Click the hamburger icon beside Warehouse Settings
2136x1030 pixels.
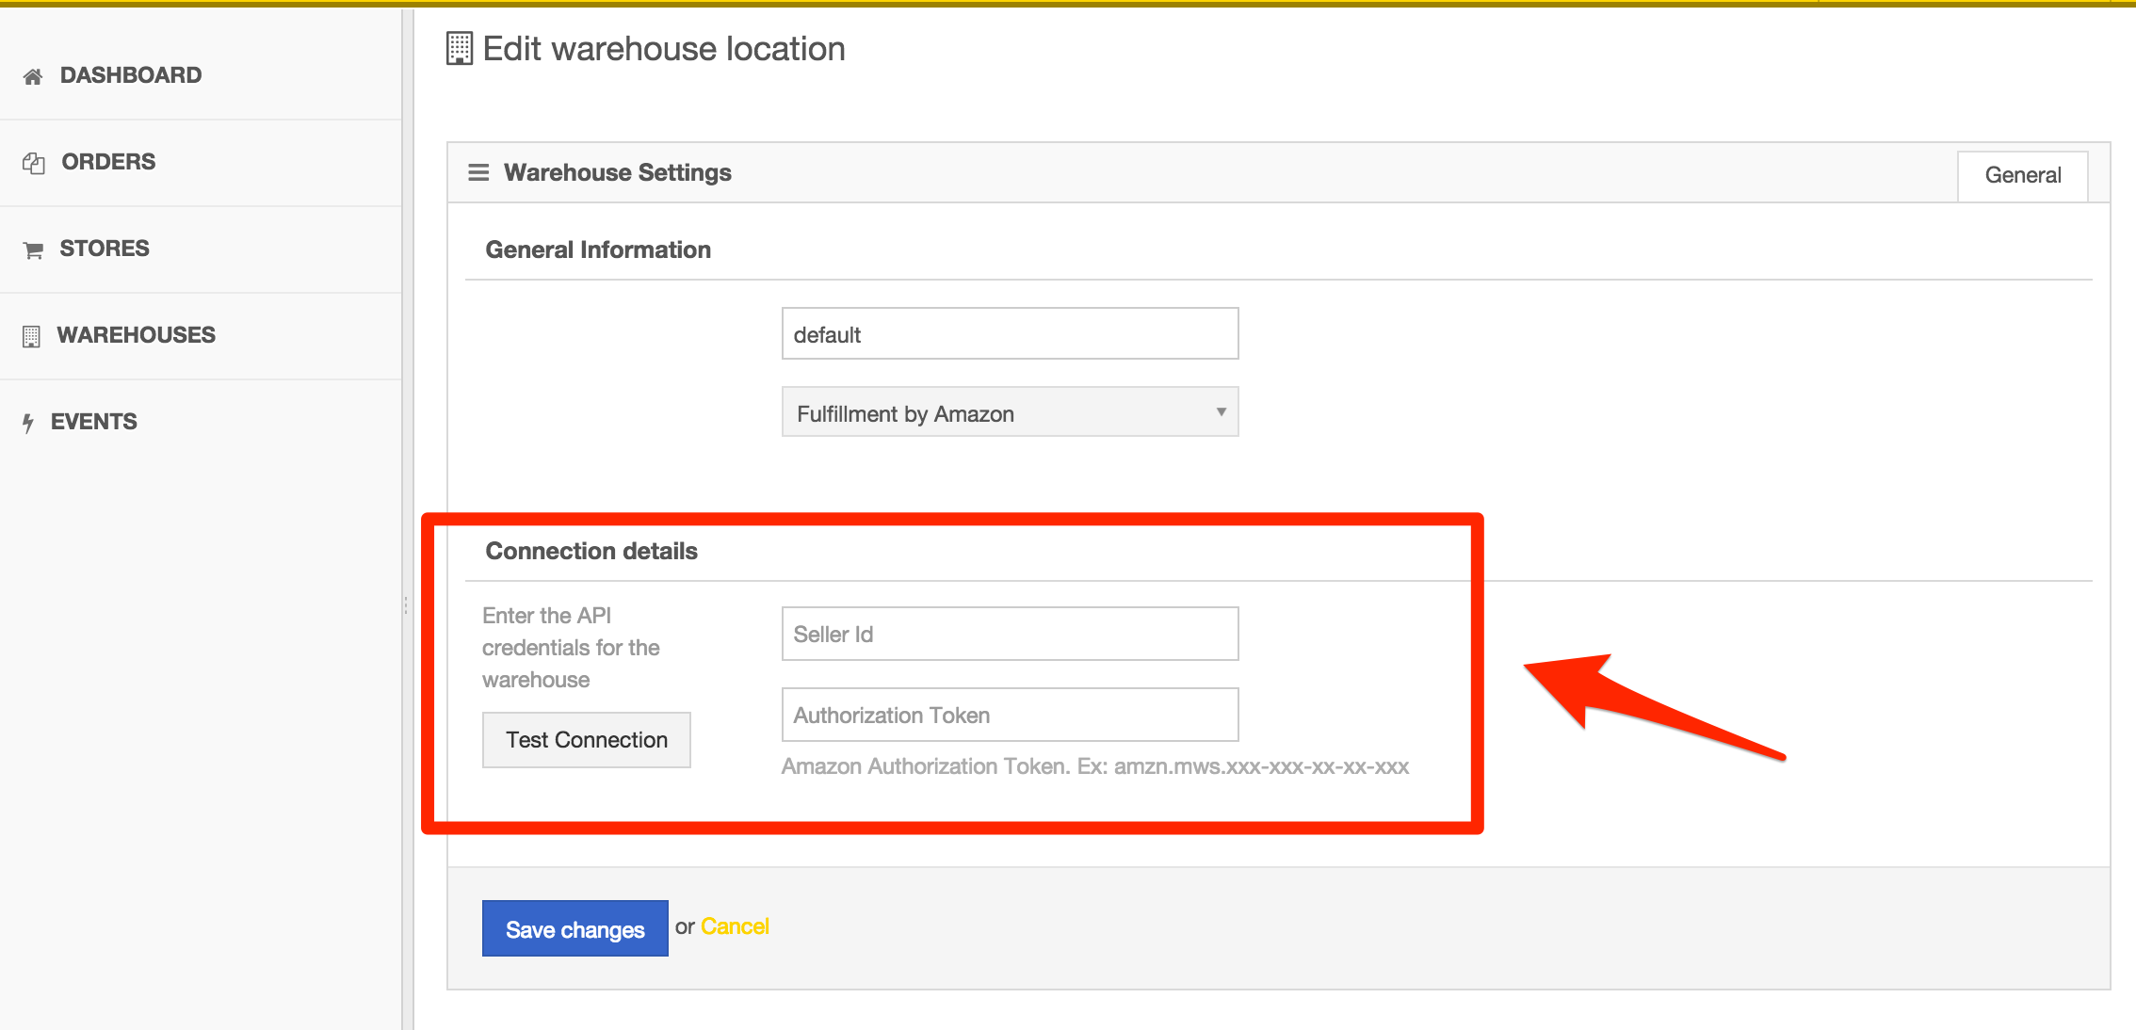coord(478,172)
